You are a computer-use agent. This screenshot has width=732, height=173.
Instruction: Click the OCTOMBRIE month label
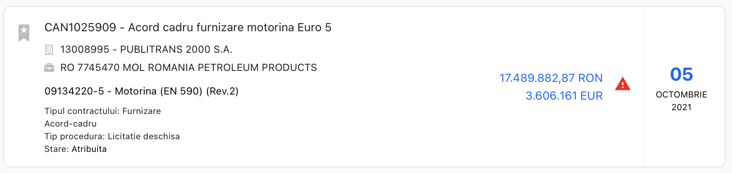[x=681, y=95]
